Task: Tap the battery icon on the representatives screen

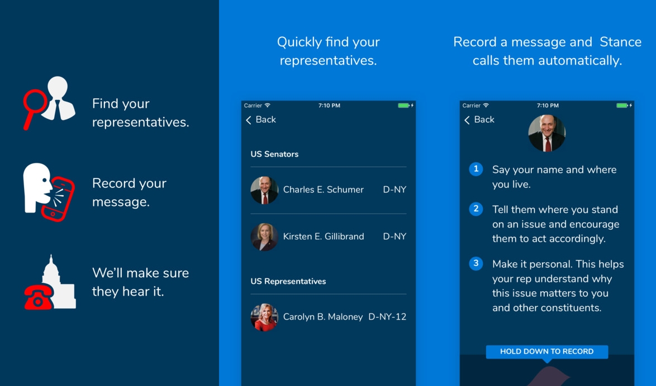Action: click(404, 105)
